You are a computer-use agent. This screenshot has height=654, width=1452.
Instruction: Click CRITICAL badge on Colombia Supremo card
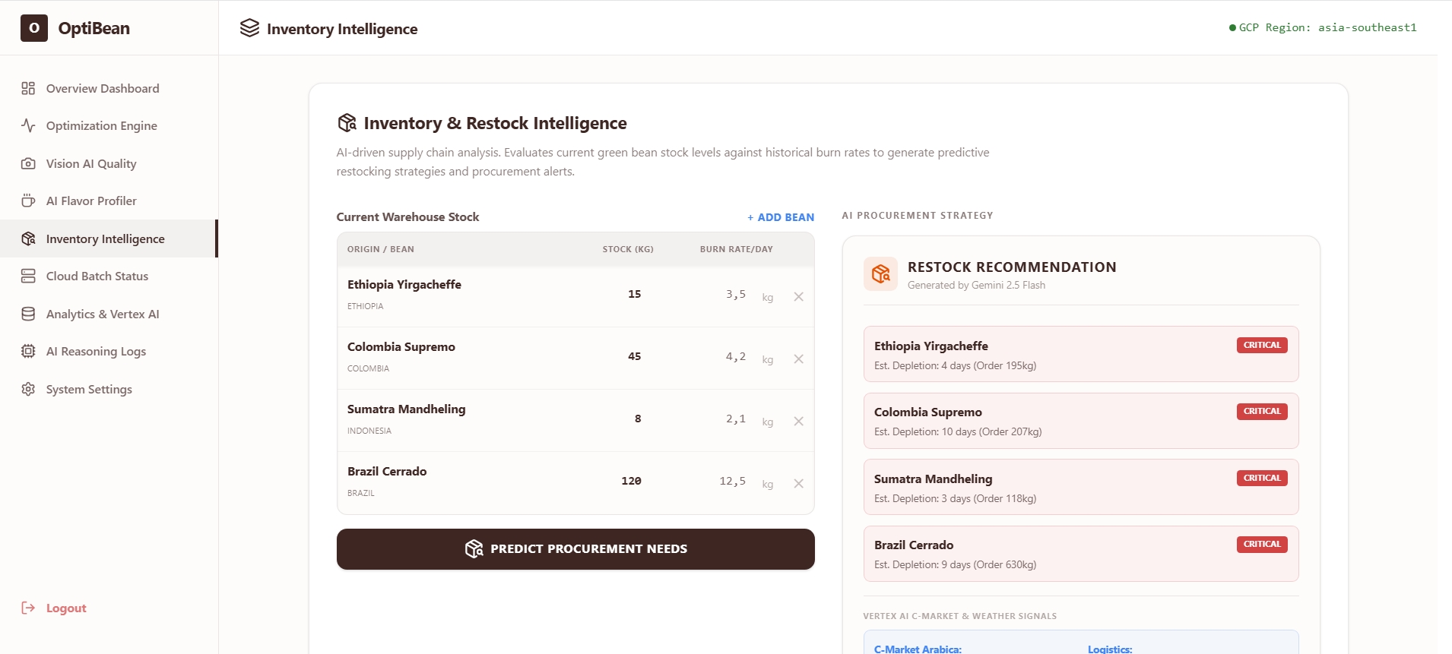coord(1262,411)
